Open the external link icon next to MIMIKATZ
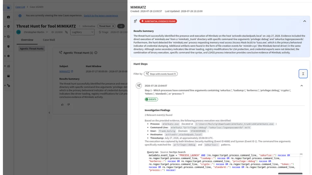 (72, 71)
